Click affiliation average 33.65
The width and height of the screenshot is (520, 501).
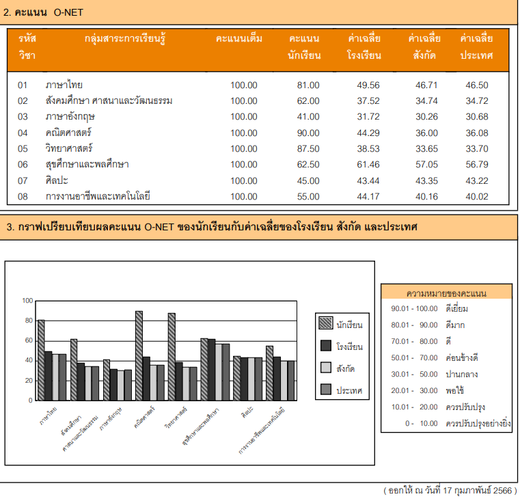coord(426,148)
